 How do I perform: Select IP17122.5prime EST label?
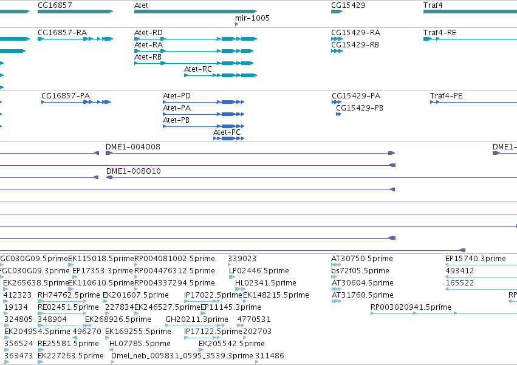(213, 332)
